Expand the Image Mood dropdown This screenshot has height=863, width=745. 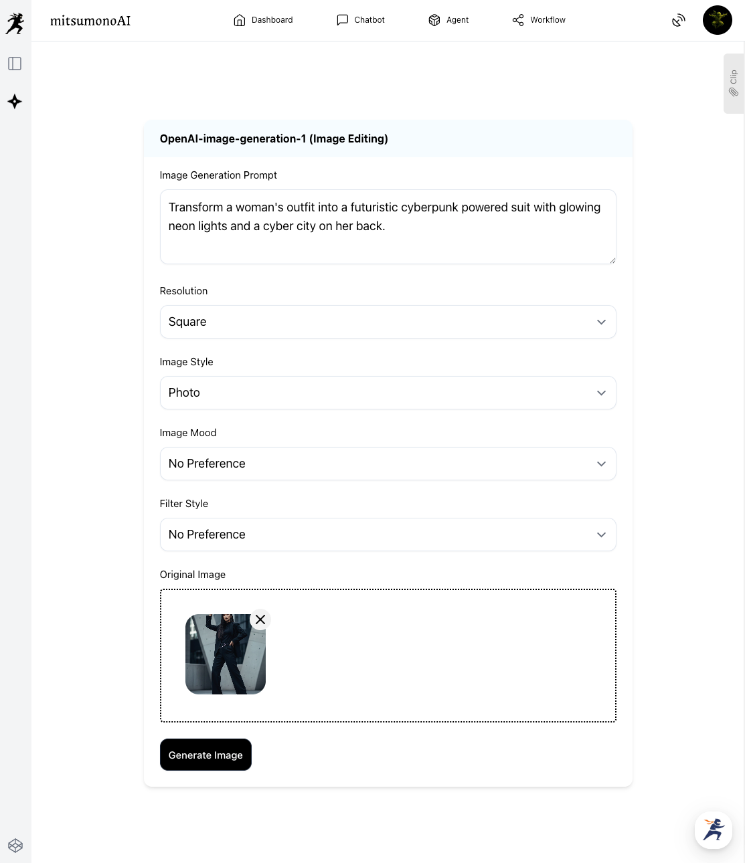coord(388,464)
